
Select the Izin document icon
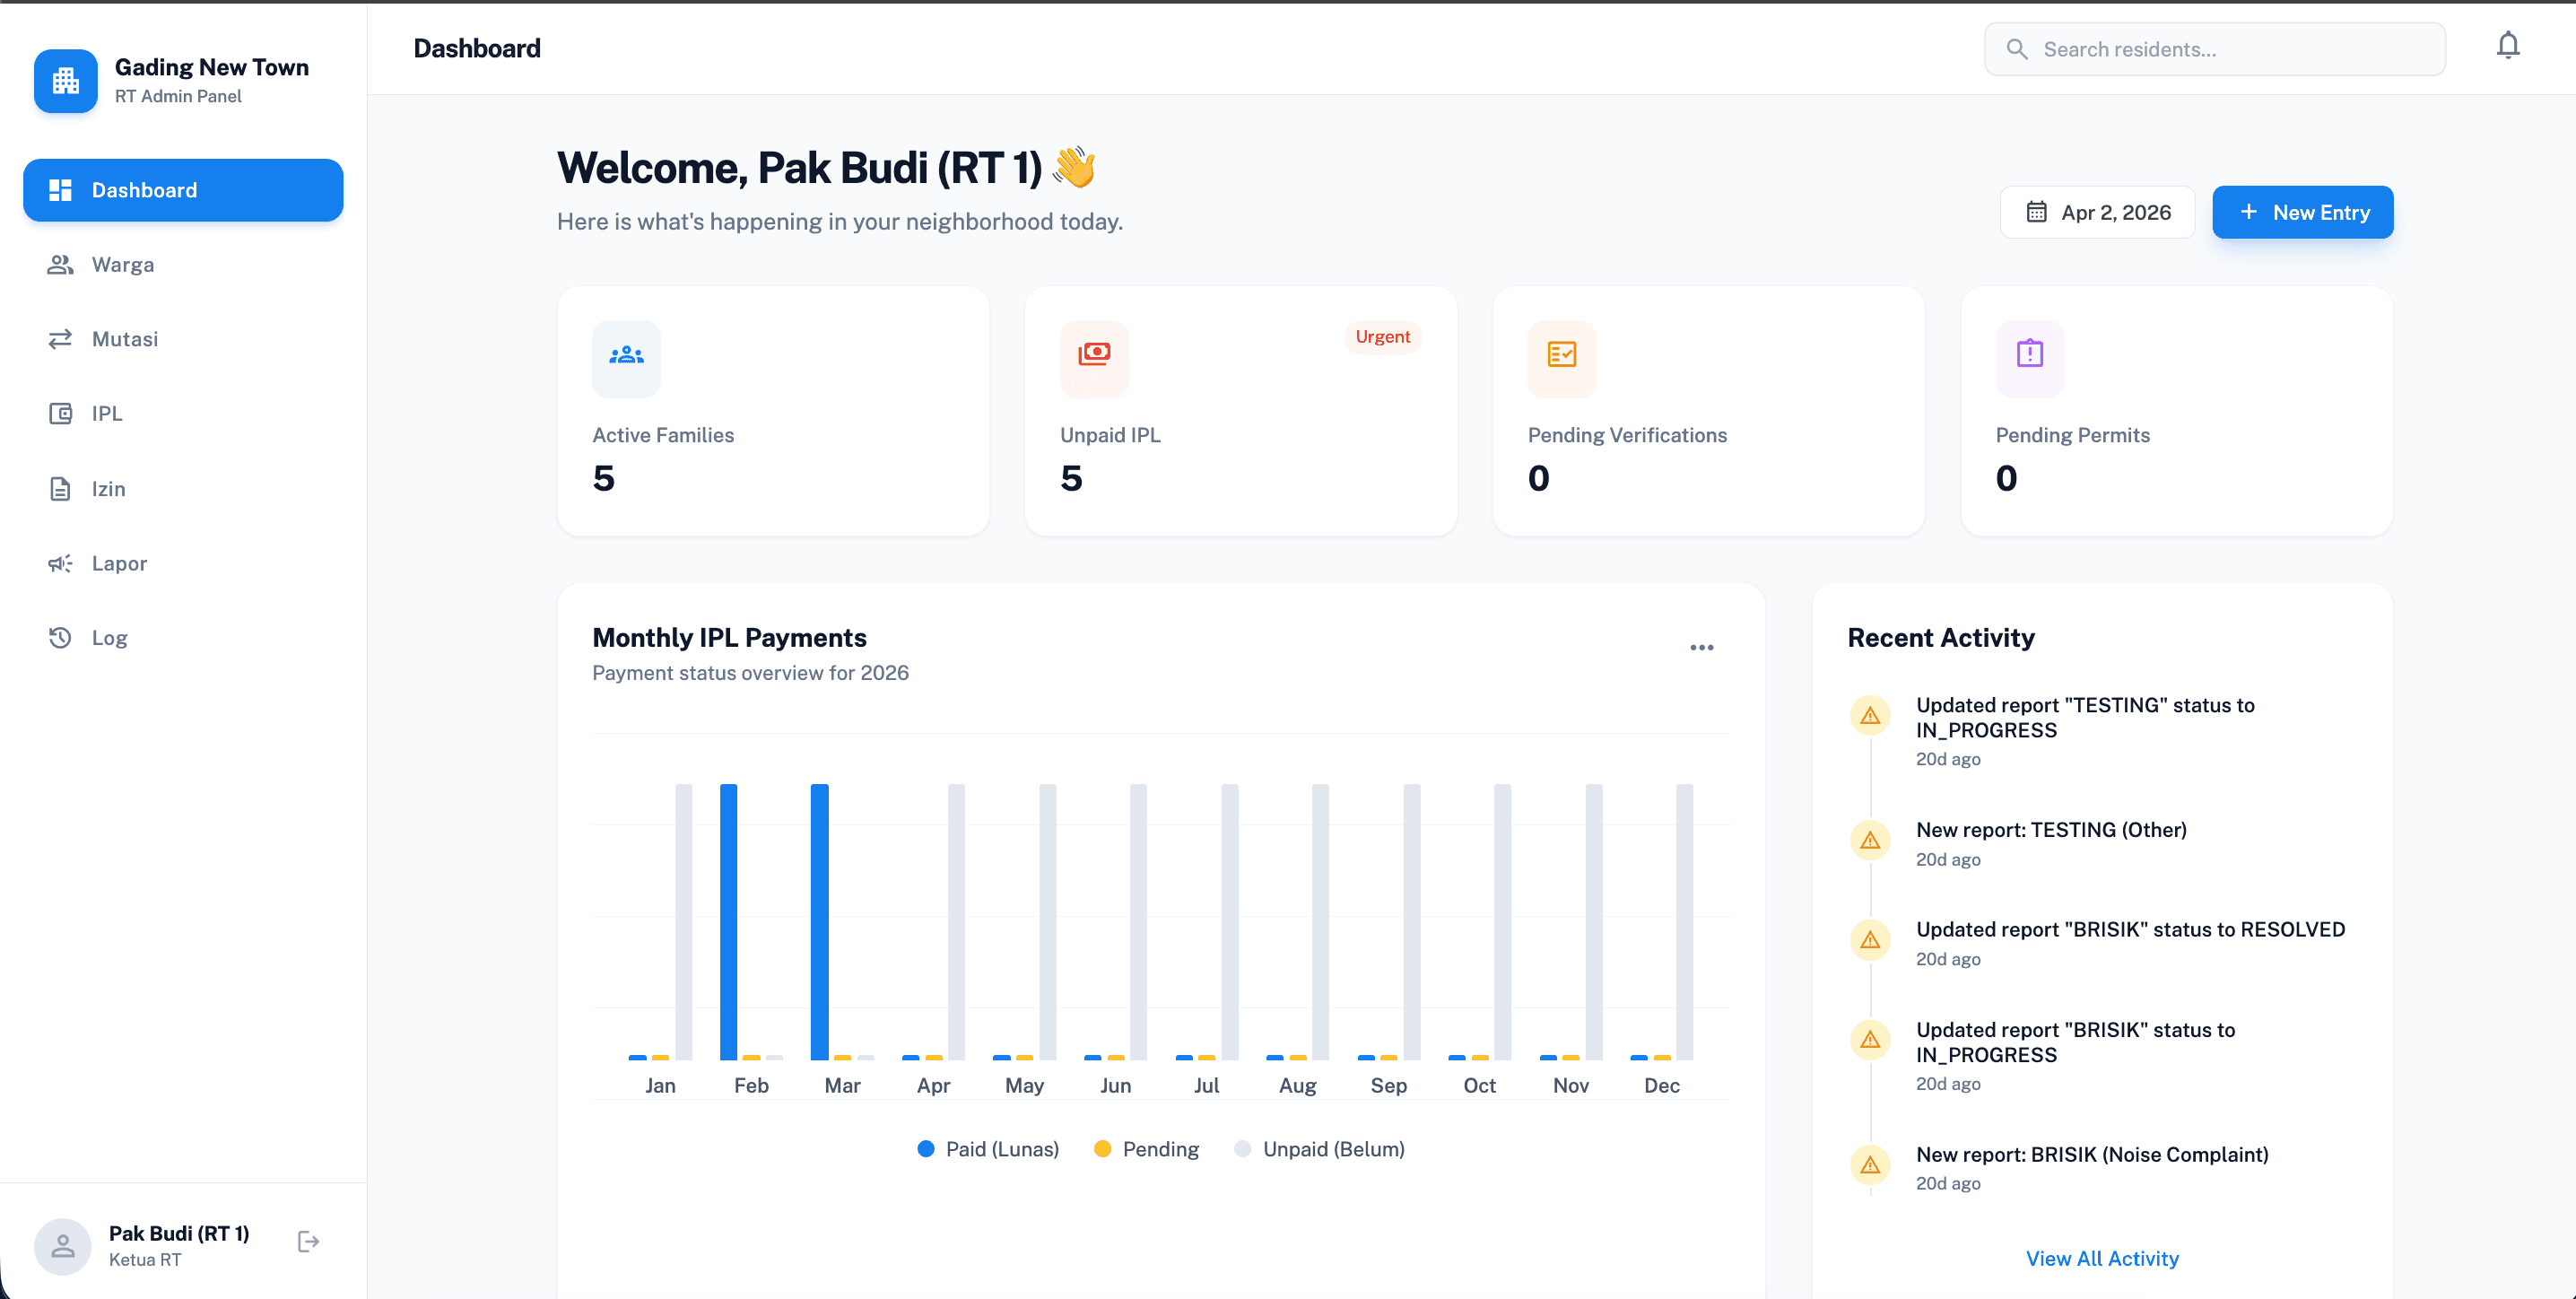(60, 488)
